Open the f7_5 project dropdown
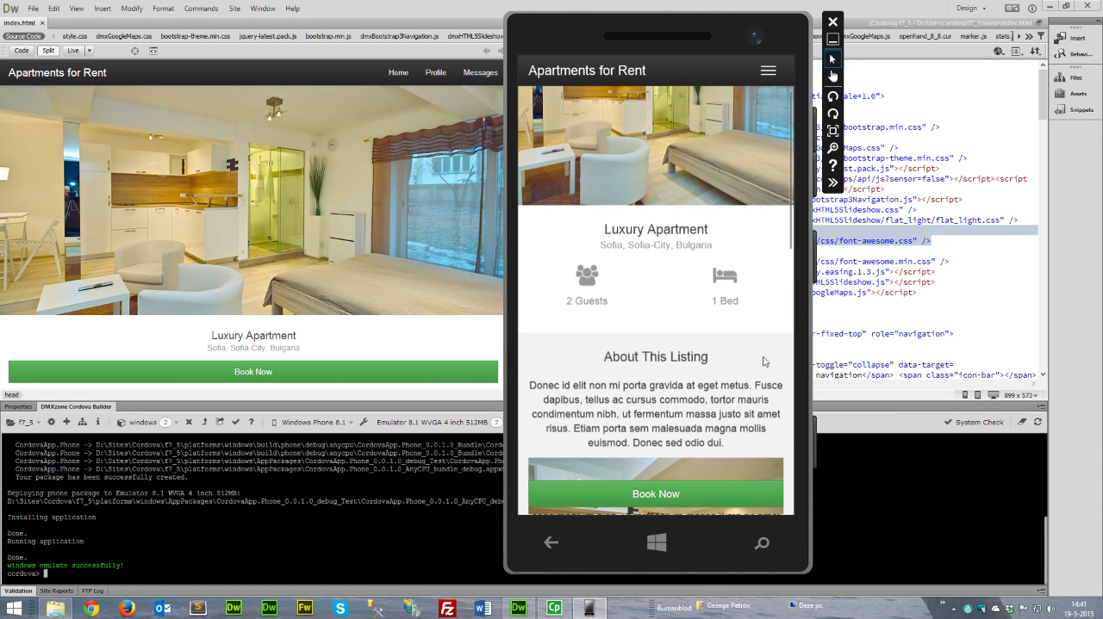The width and height of the screenshot is (1103, 619). pos(23,422)
